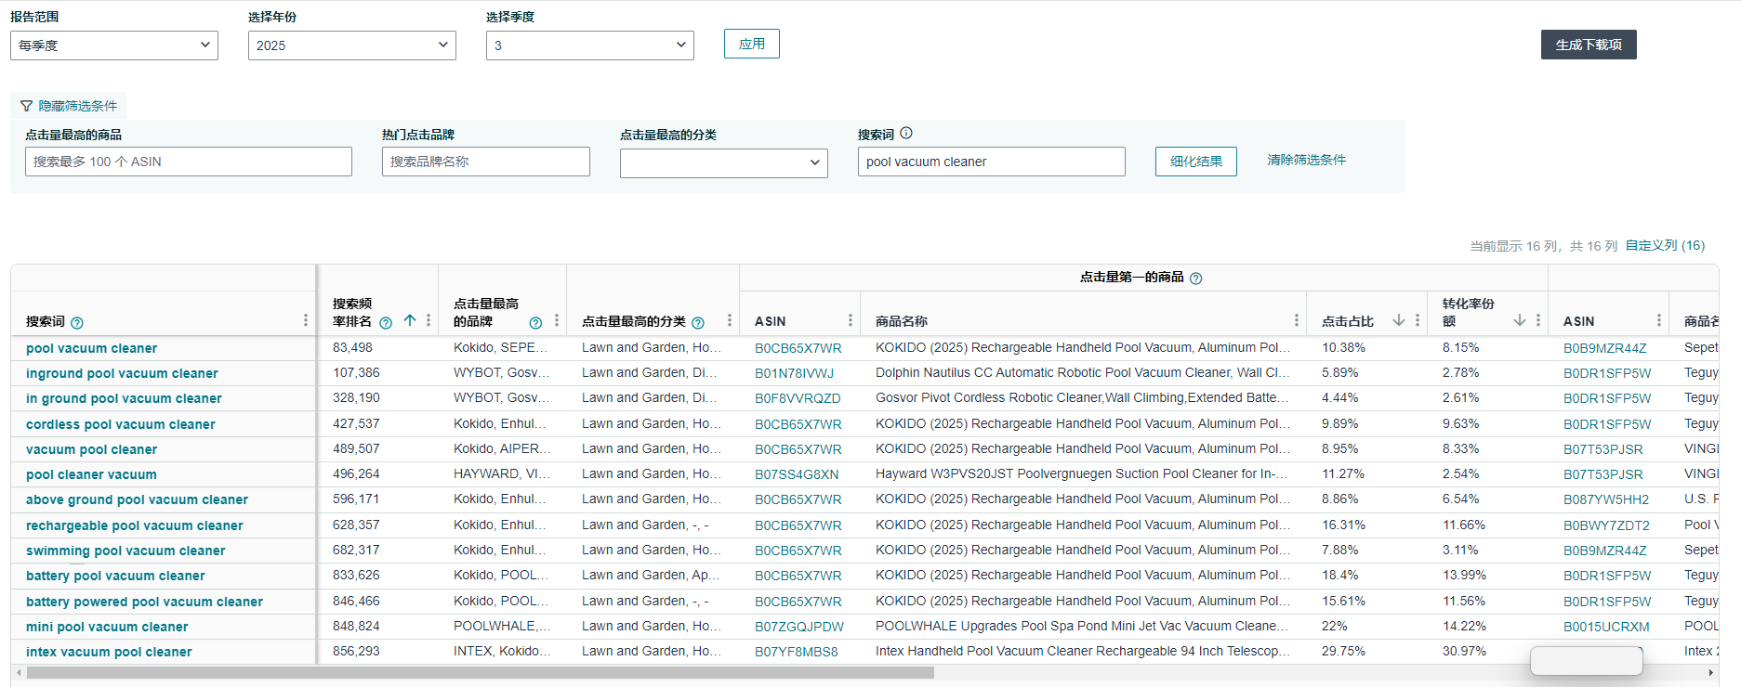1741x687 pixels.
Task: Click the help icon in 点击量最高的分类 header
Action: point(698,323)
